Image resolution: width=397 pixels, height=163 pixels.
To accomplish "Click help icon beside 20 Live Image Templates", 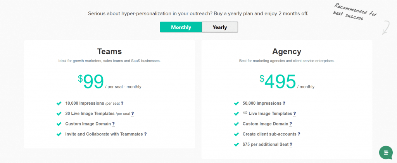I will (133, 114).
